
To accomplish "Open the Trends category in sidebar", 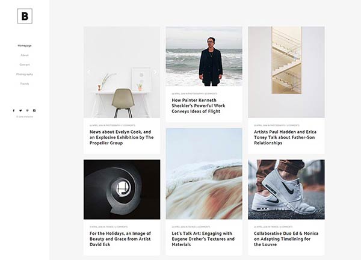I will 25,84.
